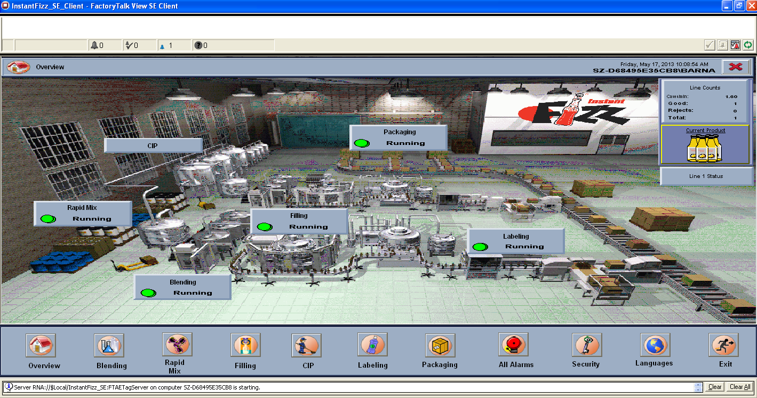Image resolution: width=757 pixels, height=398 pixels.
Task: Click the Rapid Mix green status light
Action: [x=48, y=218]
